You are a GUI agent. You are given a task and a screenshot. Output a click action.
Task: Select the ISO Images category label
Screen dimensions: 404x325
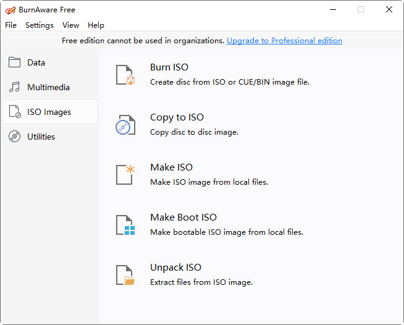coord(49,112)
